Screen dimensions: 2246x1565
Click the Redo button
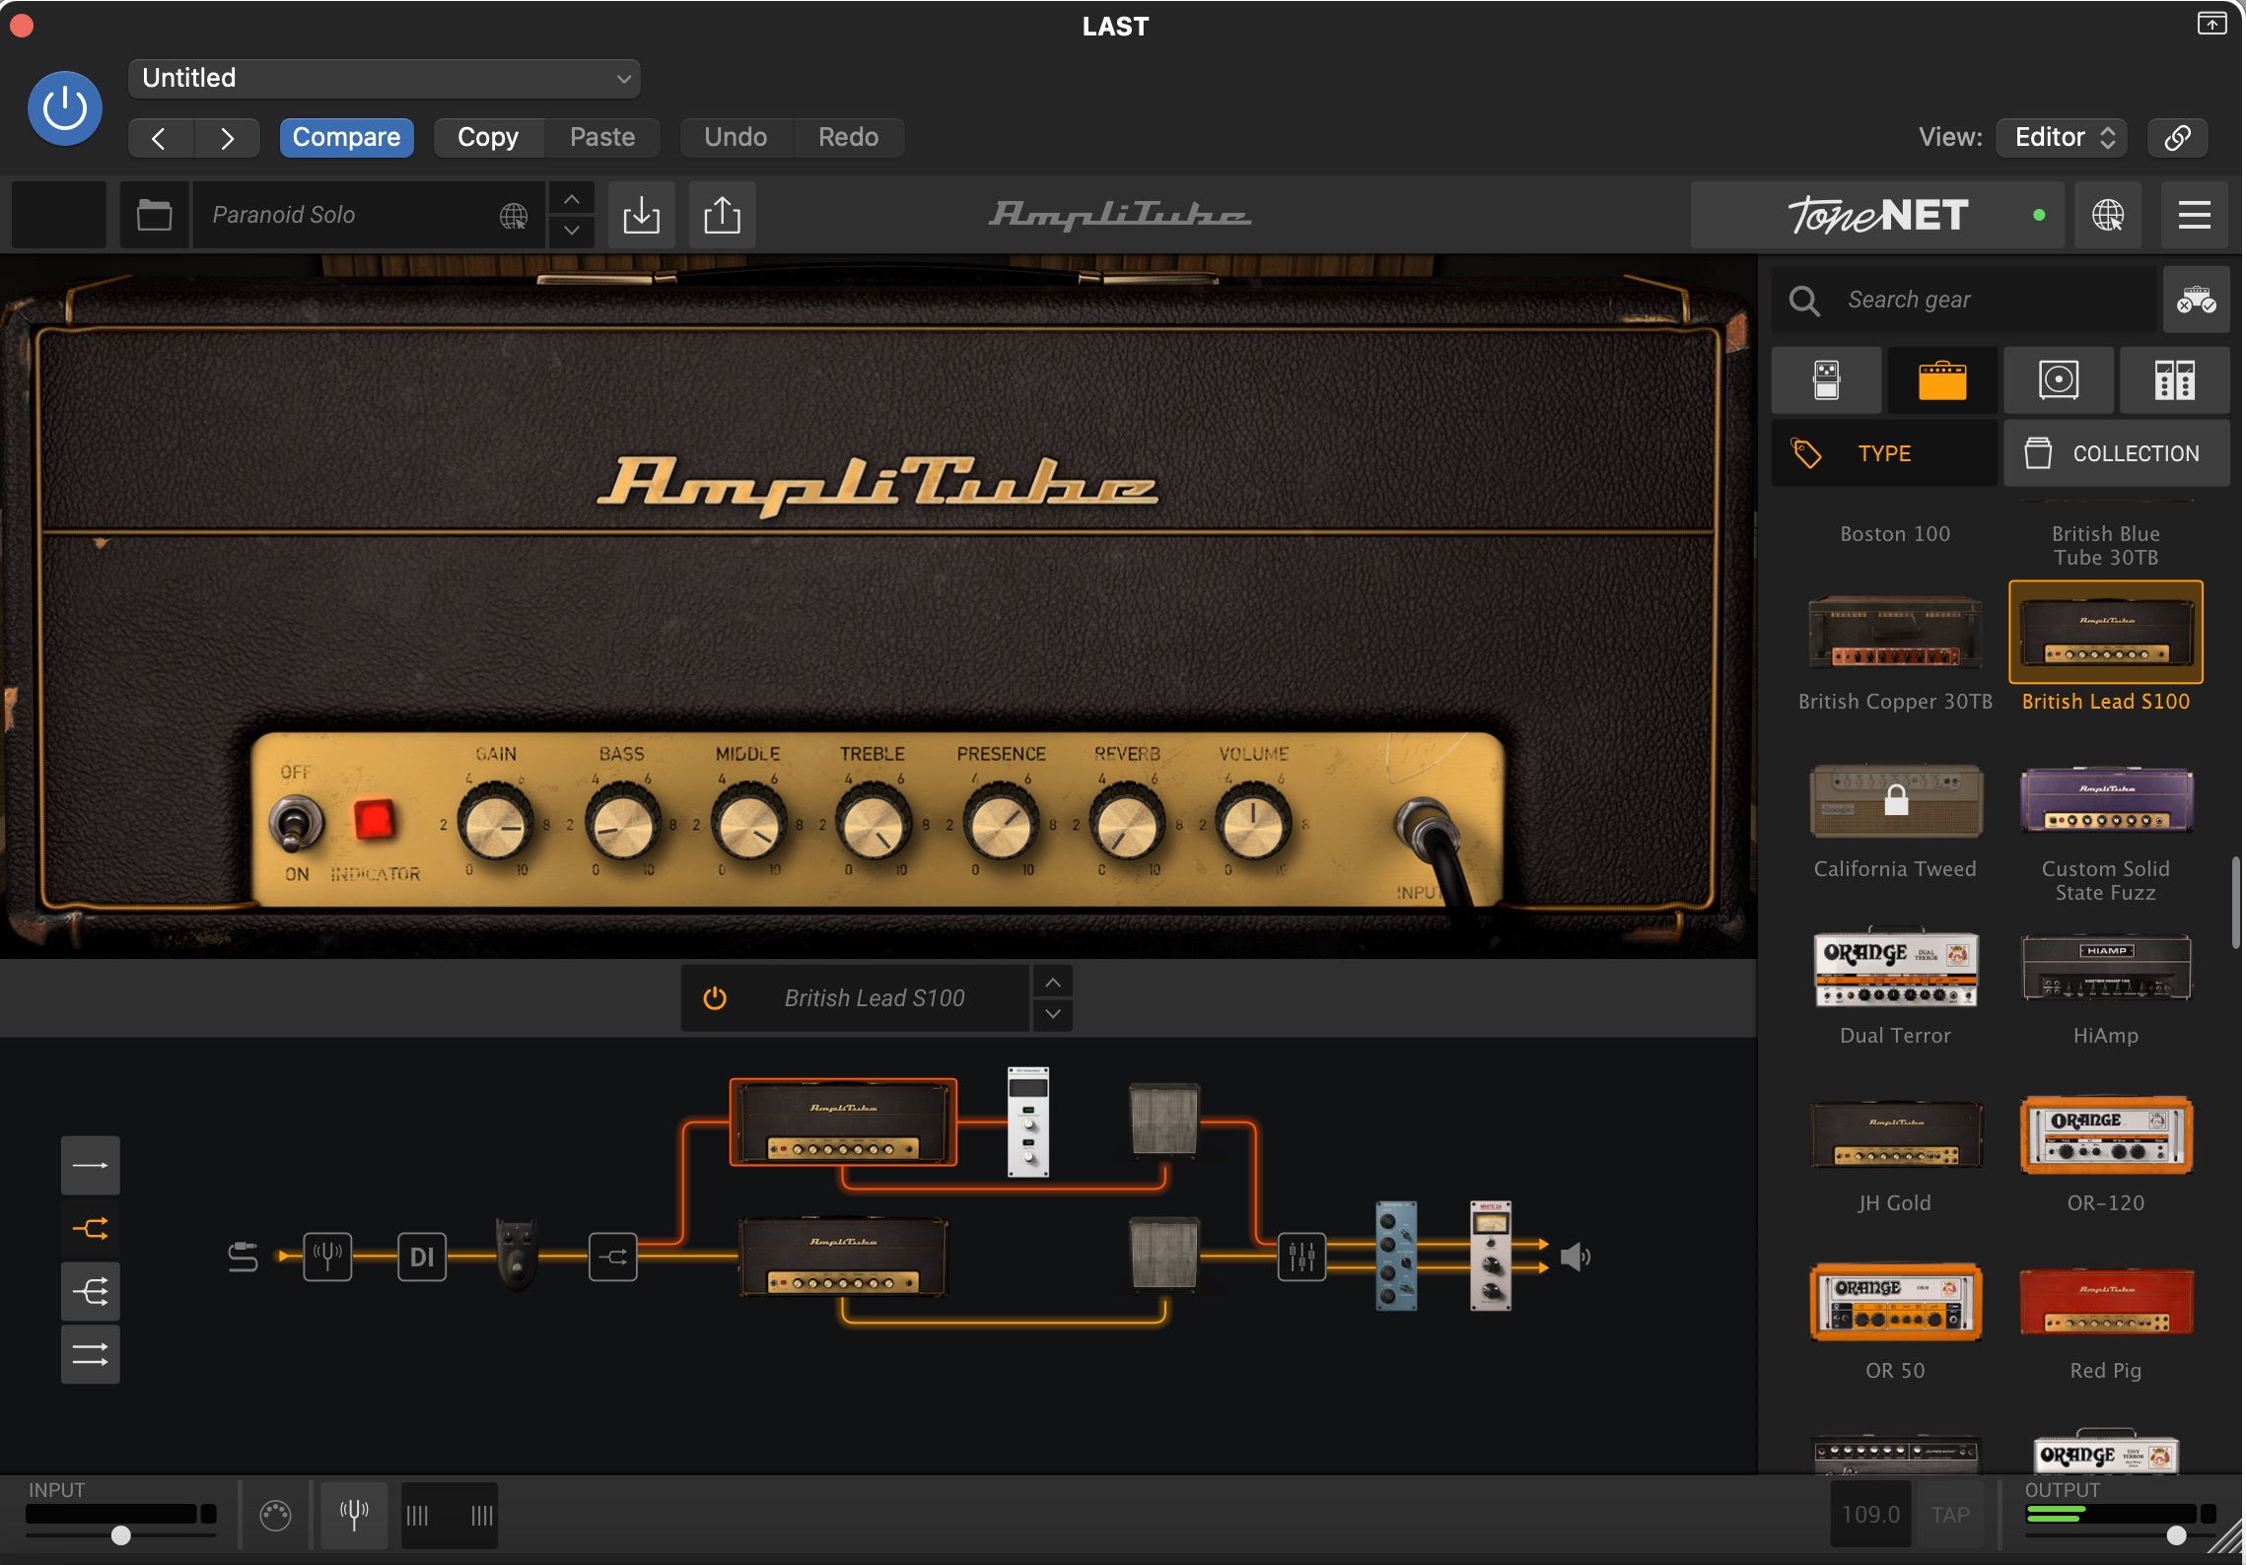coord(849,137)
